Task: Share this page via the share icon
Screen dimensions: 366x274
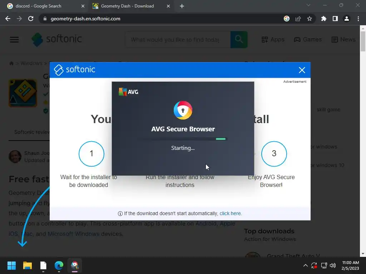Action: point(298,19)
